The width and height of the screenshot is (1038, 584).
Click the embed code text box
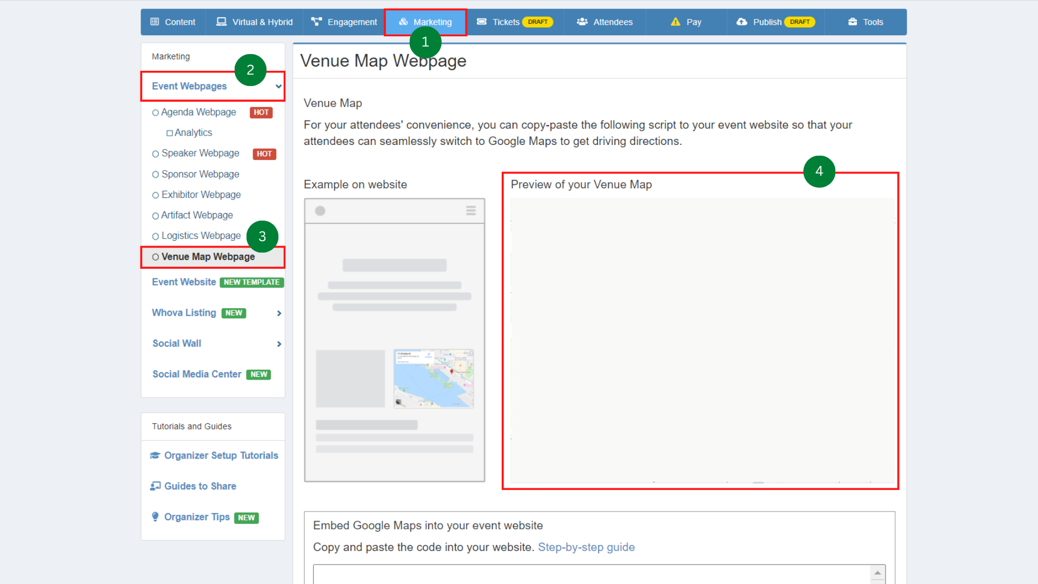593,574
